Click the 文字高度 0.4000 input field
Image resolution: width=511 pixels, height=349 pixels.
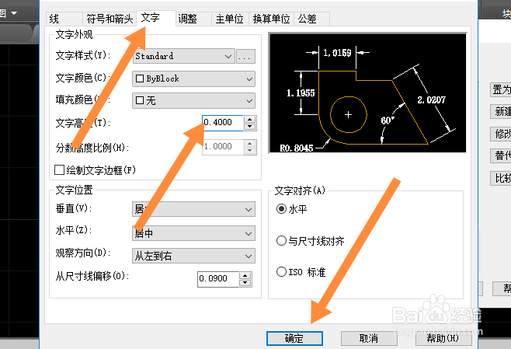click(223, 123)
